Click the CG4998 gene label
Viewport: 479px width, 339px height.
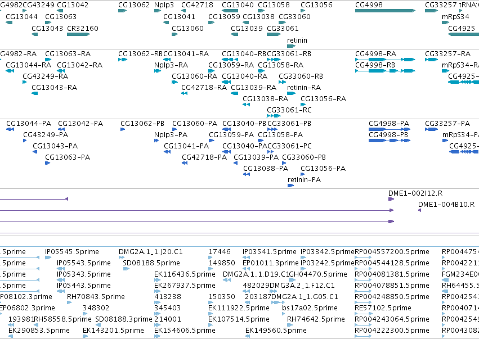click(x=369, y=5)
